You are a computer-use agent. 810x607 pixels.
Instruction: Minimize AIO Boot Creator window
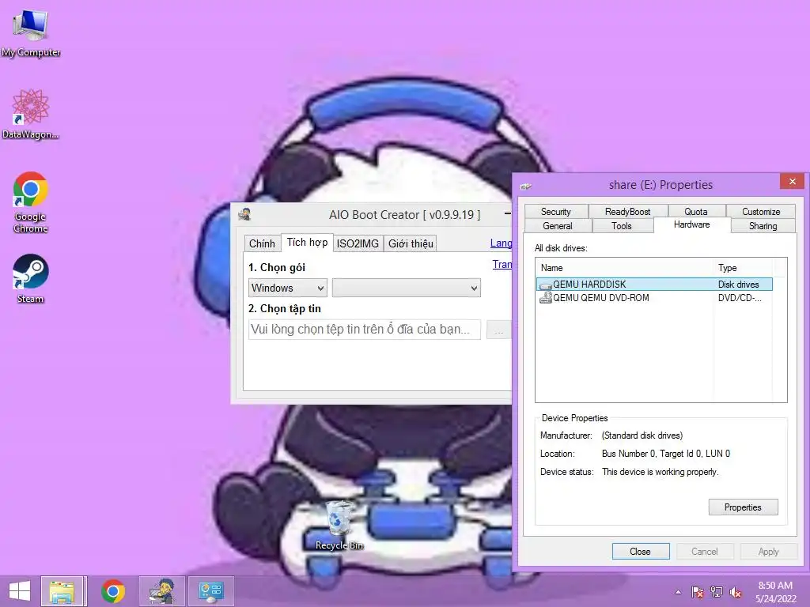(507, 213)
